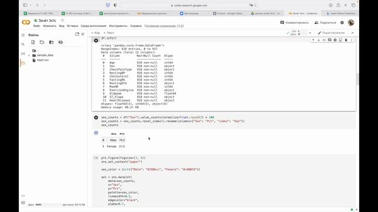Go back in Safari

tap(37, 5)
